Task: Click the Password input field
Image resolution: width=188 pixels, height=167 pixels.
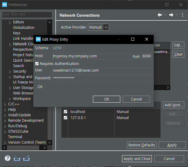Action: click(x=102, y=79)
